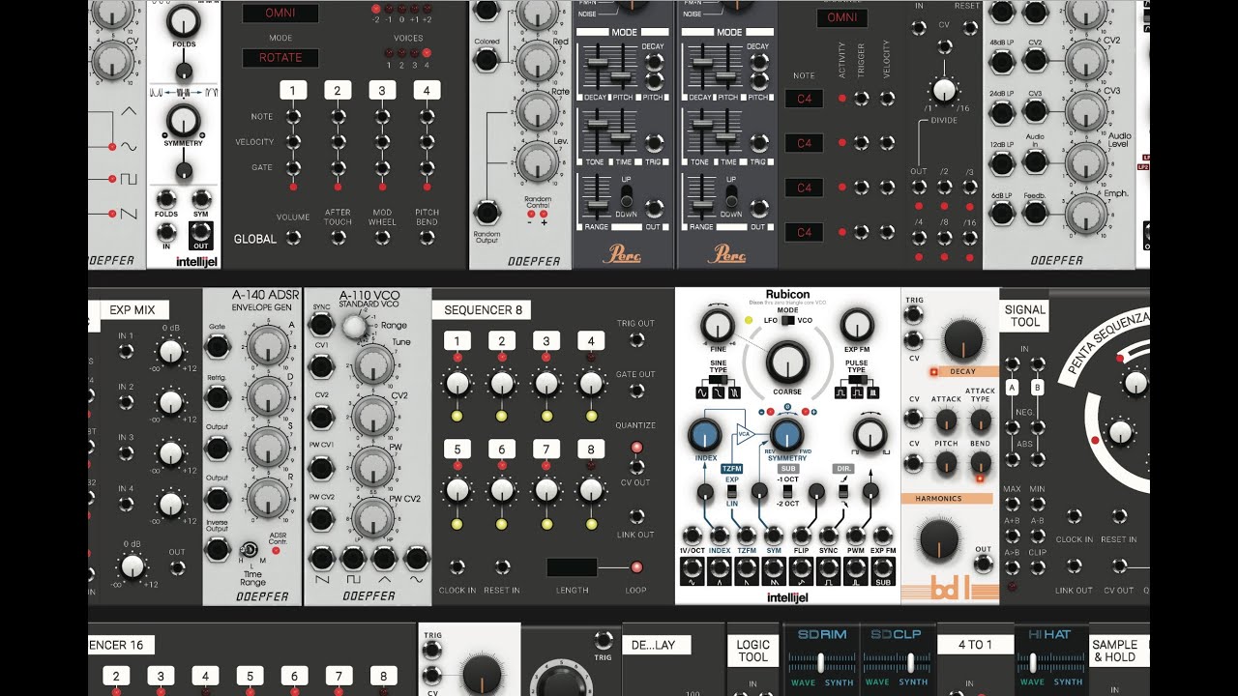Click the A-110 VCO sine output jack
Image resolution: width=1238 pixels, height=696 pixels.
416,558
